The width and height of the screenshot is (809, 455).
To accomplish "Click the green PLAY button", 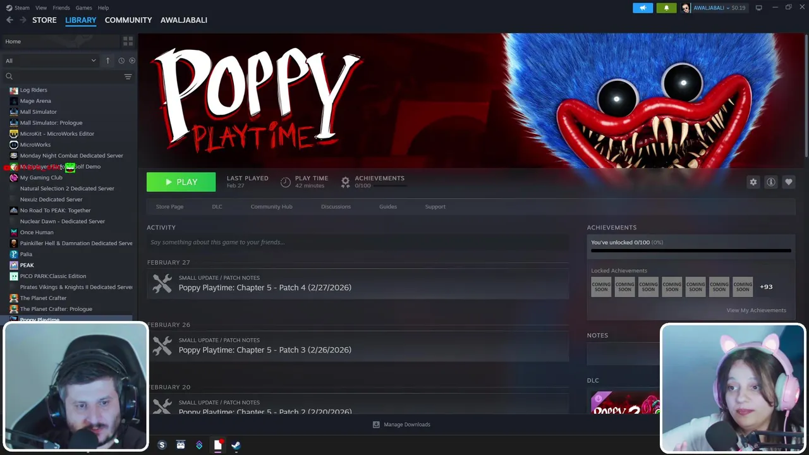I will (181, 182).
